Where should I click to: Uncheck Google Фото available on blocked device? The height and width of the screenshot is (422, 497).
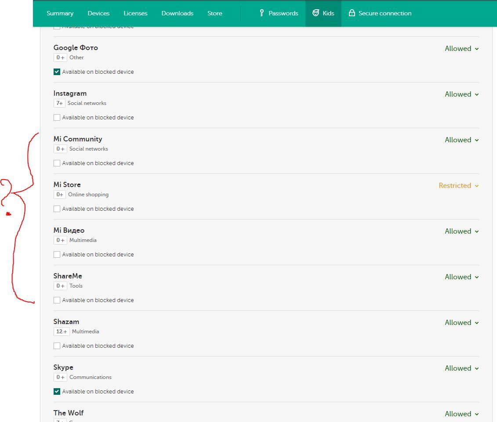pos(57,72)
